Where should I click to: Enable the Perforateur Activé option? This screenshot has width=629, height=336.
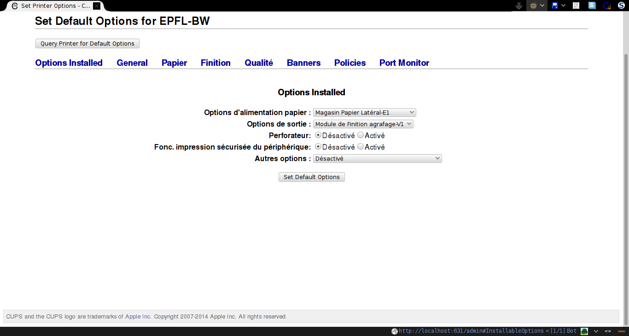point(361,135)
